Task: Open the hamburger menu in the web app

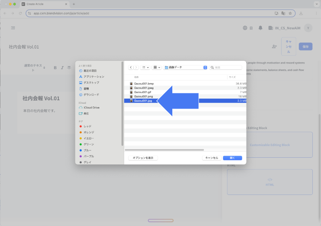Action: click(13, 28)
